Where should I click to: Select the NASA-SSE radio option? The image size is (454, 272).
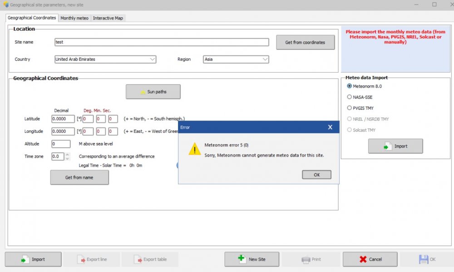point(349,97)
